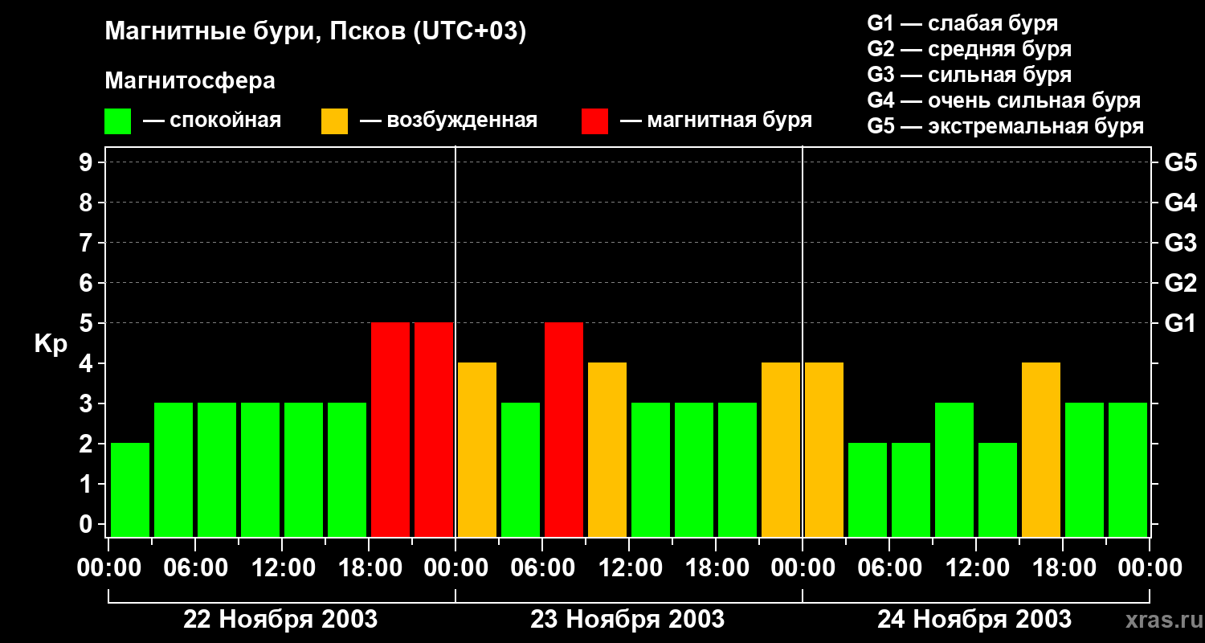Image resolution: width=1205 pixels, height=643 pixels.
Task: Select the 21:00–00:00 green bar on 24 November
Action: point(1128,469)
